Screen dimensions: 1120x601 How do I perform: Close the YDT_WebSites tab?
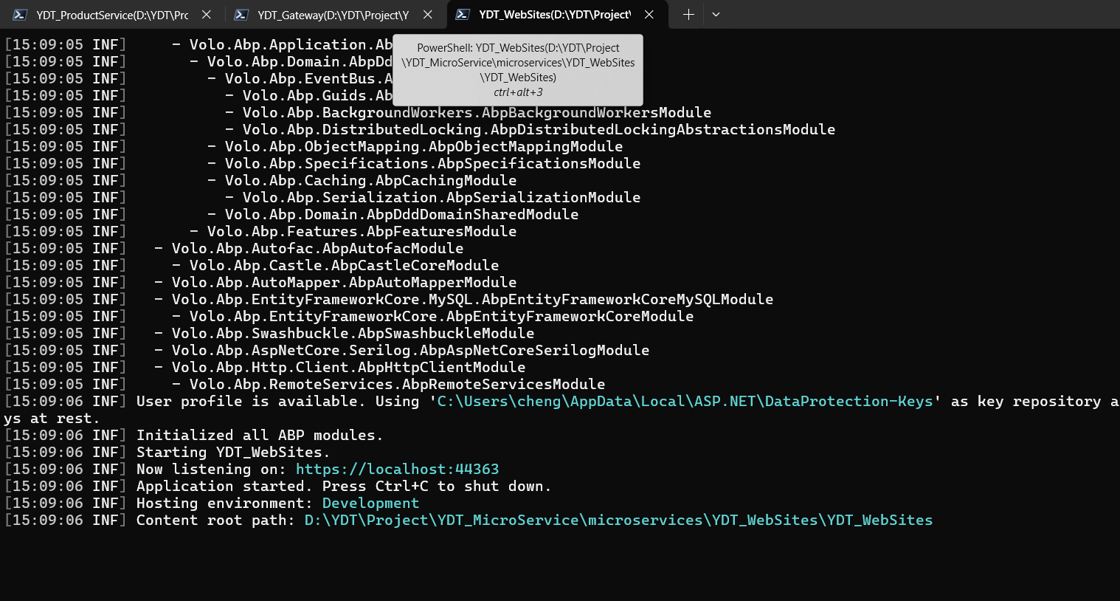(649, 15)
